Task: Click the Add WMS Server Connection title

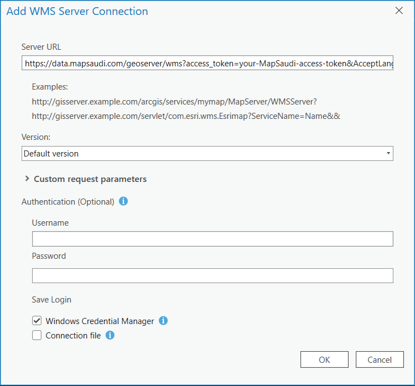Action: point(77,11)
